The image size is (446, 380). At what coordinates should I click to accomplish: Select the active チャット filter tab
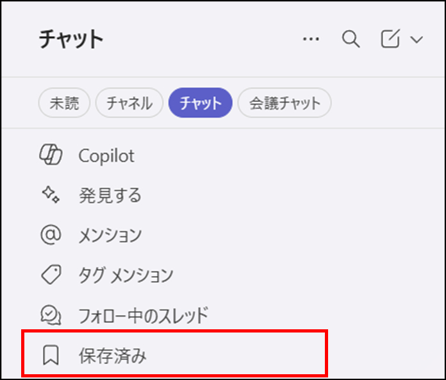(x=201, y=103)
